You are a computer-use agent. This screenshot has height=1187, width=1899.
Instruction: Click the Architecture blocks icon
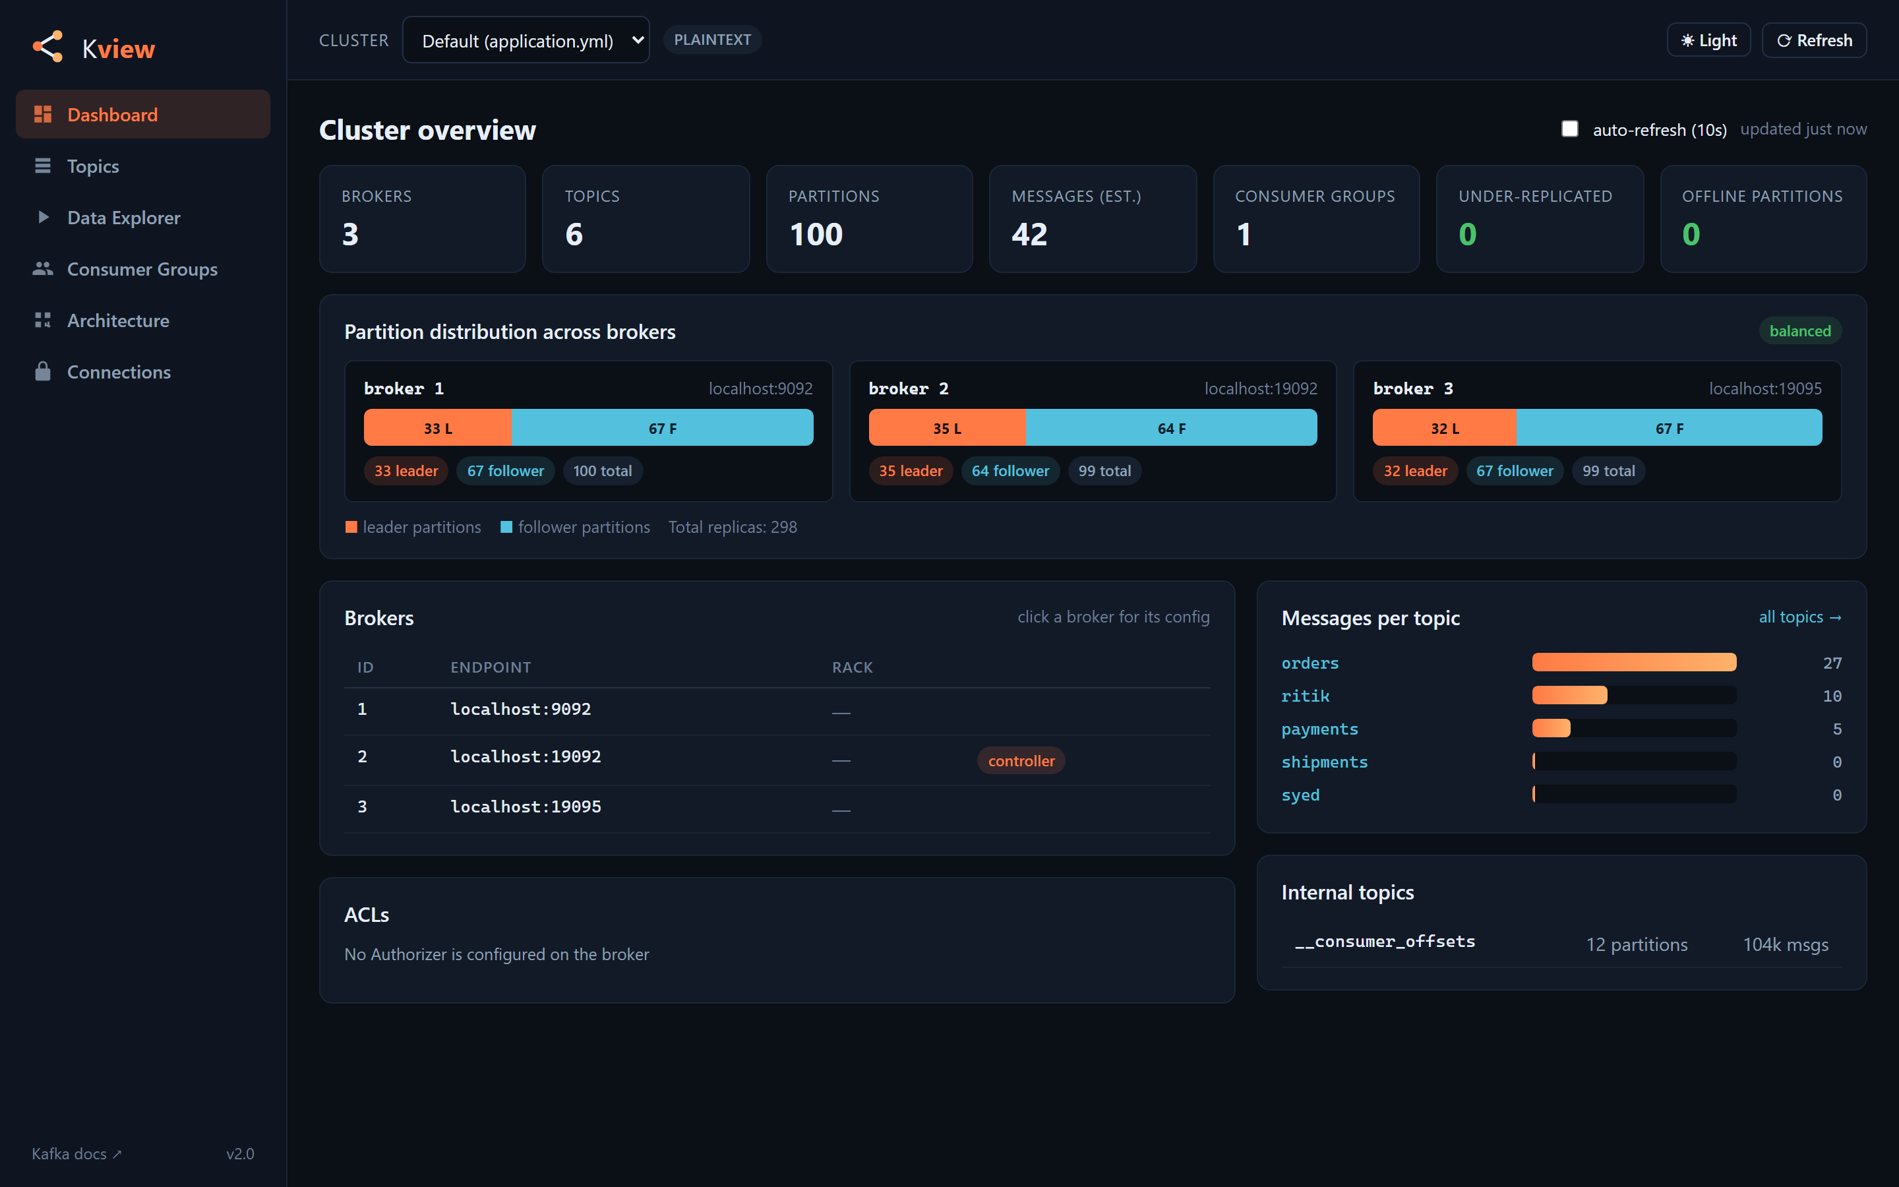[x=42, y=320]
